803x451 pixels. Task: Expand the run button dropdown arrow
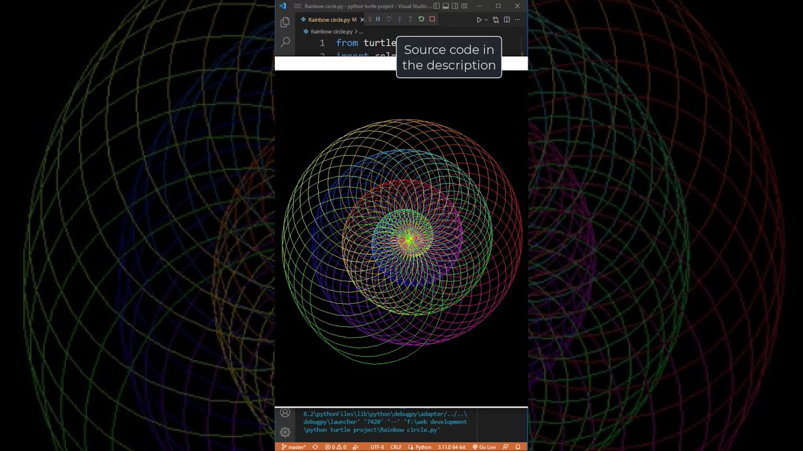click(486, 19)
